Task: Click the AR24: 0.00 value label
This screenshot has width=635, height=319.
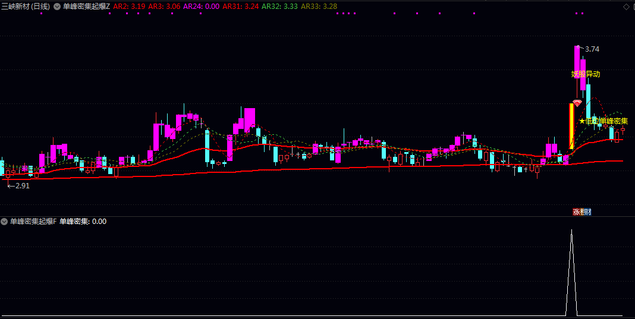Action: [202, 7]
